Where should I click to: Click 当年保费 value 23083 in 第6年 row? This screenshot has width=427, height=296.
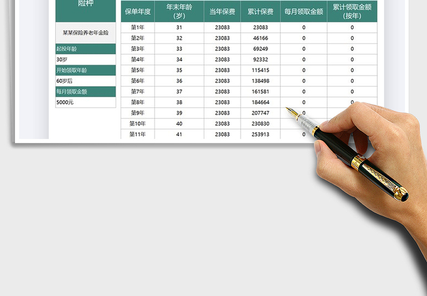(x=222, y=81)
